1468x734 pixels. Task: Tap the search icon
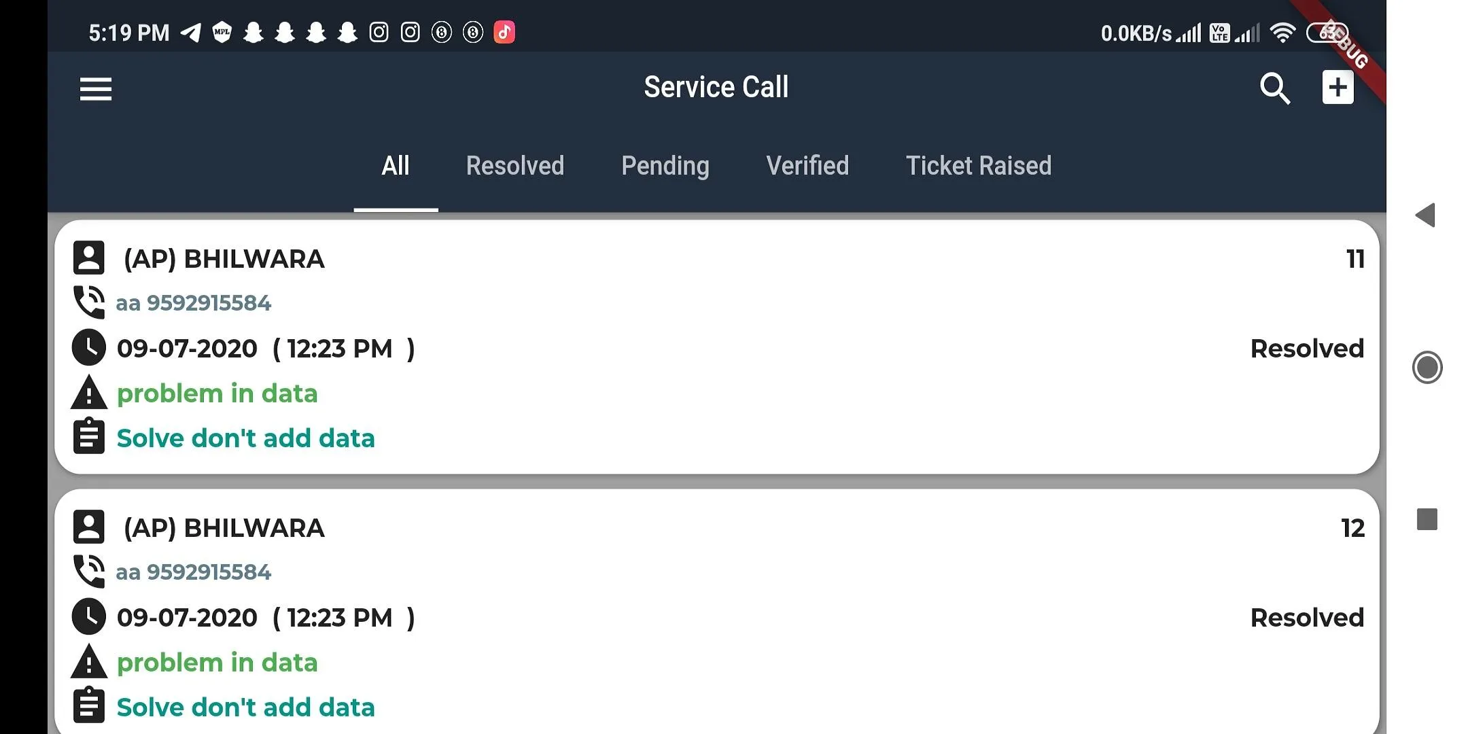(1276, 87)
